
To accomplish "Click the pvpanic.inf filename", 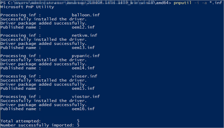I will [x=86, y=56].
